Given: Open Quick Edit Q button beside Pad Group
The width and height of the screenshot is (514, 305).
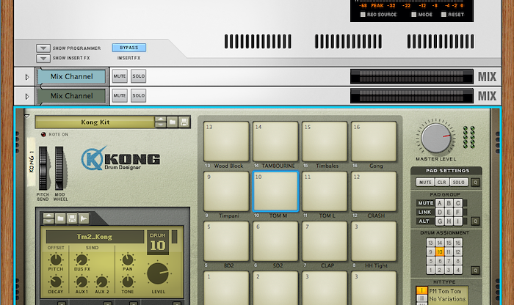Looking at the screenshot, I should pos(475,221).
